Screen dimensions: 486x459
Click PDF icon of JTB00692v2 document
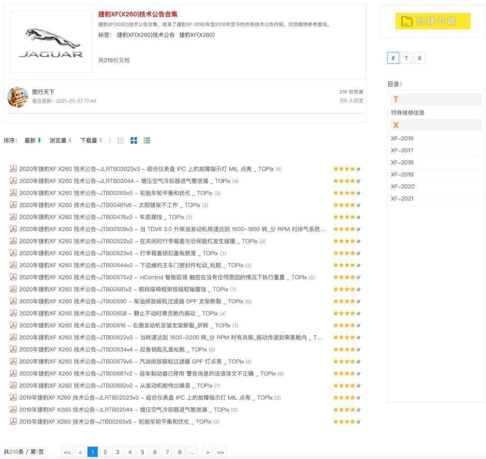(13, 385)
